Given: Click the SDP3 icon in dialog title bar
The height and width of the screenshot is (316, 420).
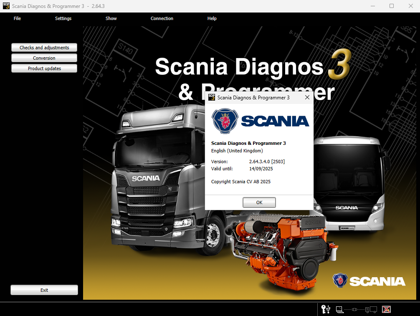Looking at the screenshot, I should click(x=212, y=98).
